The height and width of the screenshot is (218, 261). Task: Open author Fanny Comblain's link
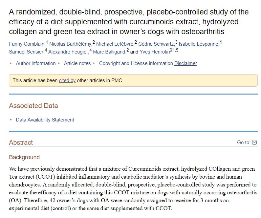[27, 44]
